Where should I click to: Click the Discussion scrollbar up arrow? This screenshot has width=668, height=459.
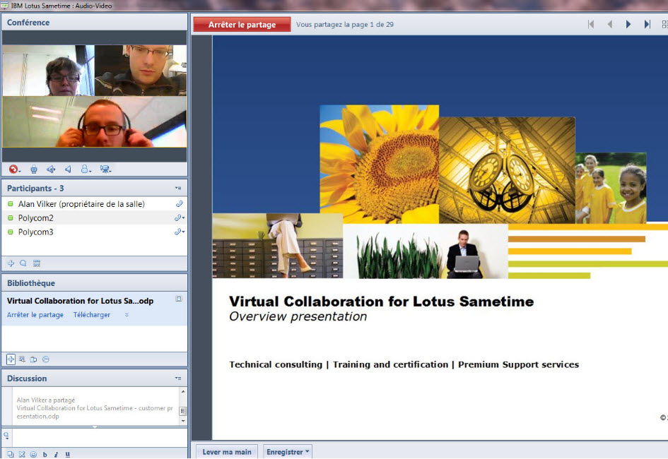(183, 391)
